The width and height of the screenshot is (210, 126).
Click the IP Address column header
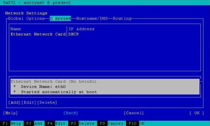click(x=82, y=29)
